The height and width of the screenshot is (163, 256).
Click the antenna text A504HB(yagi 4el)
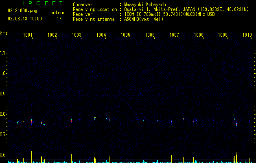[x=144, y=19]
